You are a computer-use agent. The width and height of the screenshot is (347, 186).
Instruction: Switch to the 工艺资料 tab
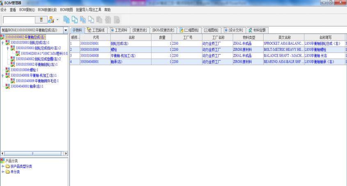click(119, 30)
